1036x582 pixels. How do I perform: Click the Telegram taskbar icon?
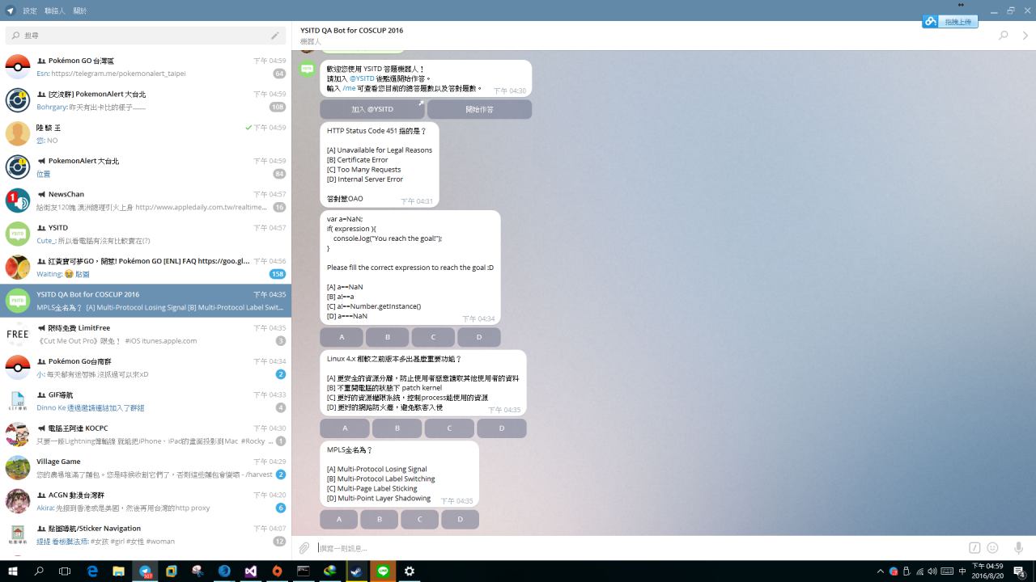tap(145, 571)
